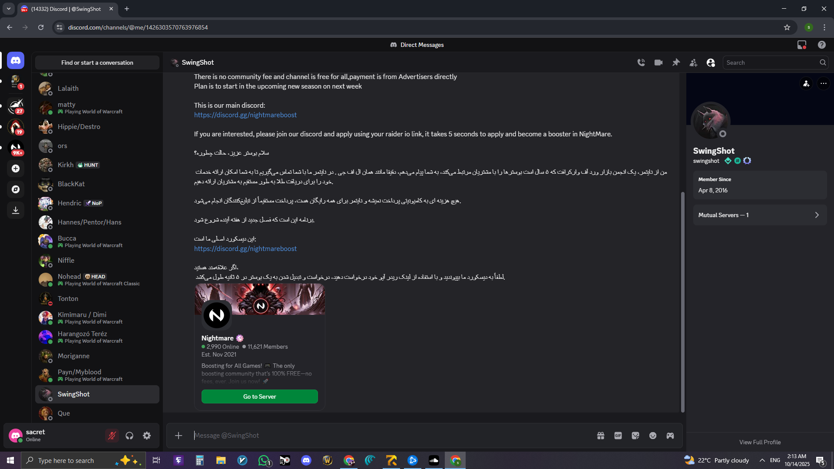The width and height of the screenshot is (834, 469).
Task: Add friends to this DM
Action: pos(693,63)
